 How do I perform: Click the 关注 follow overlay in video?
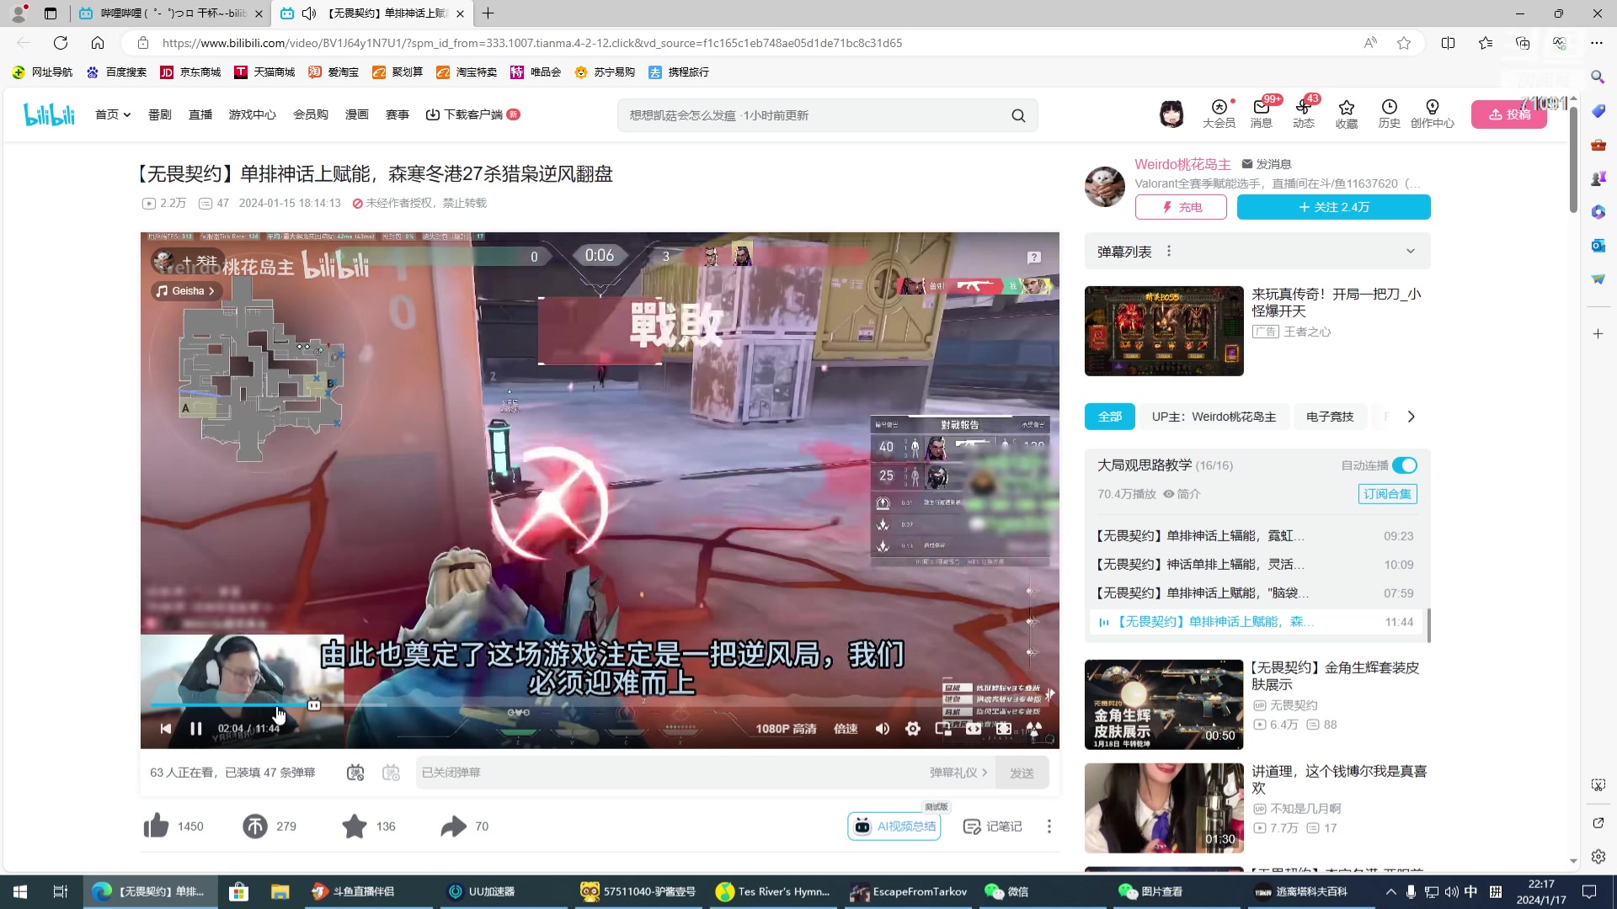(200, 261)
